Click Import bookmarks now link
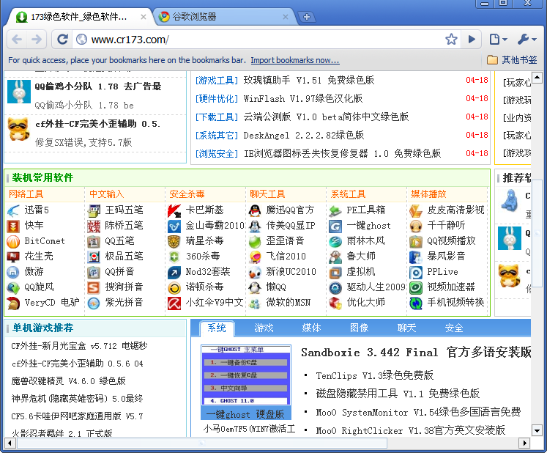Viewport: 547px width, 453px height. click(x=295, y=60)
